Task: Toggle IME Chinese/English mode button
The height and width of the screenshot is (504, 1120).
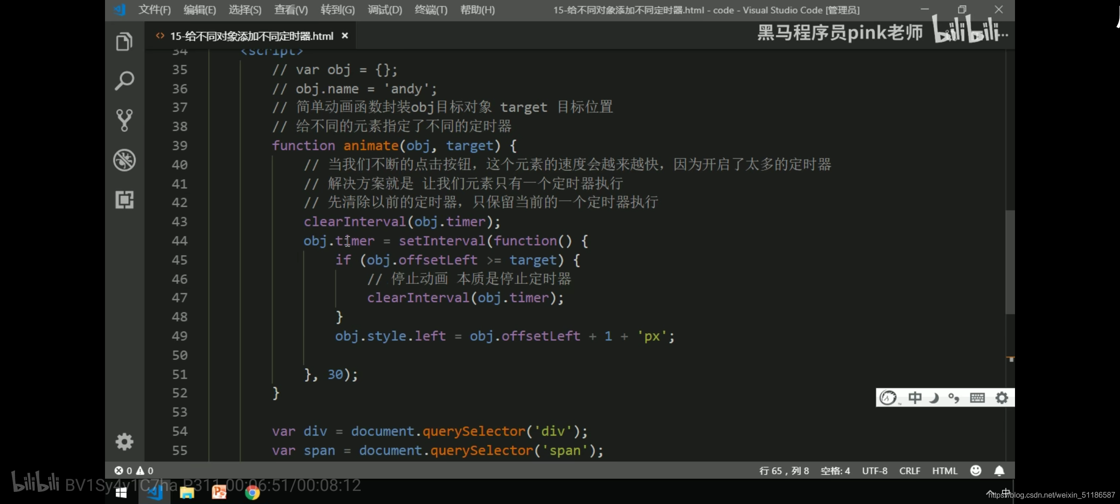Action: click(x=915, y=398)
